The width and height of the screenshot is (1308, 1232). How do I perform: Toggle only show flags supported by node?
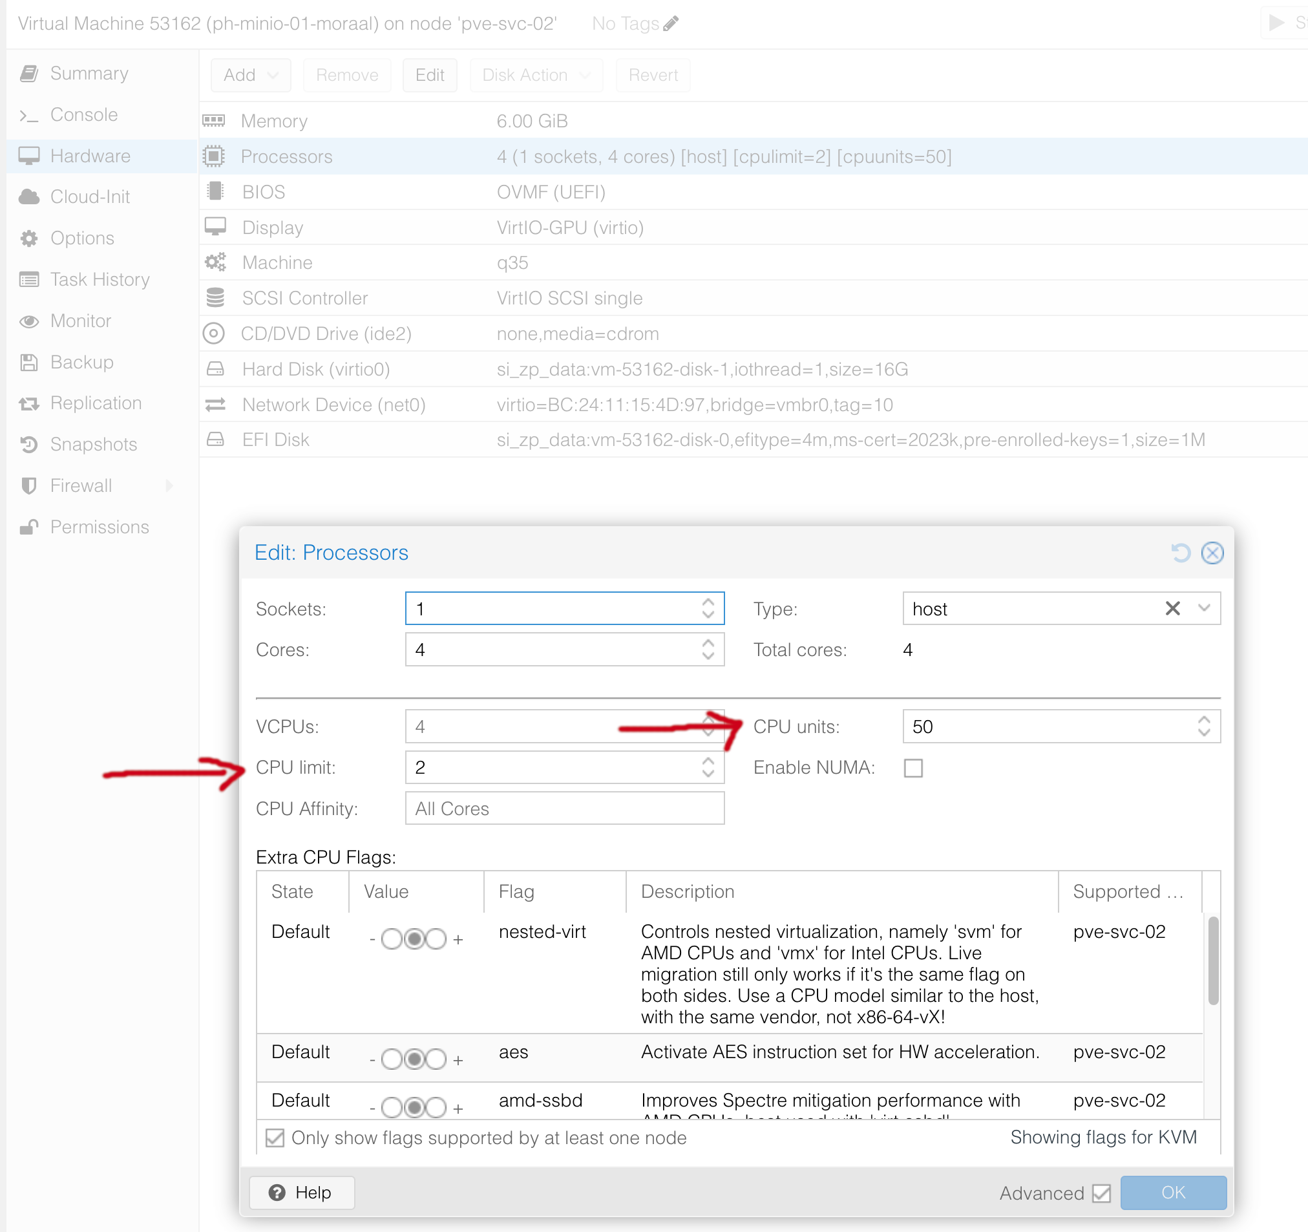tap(275, 1138)
